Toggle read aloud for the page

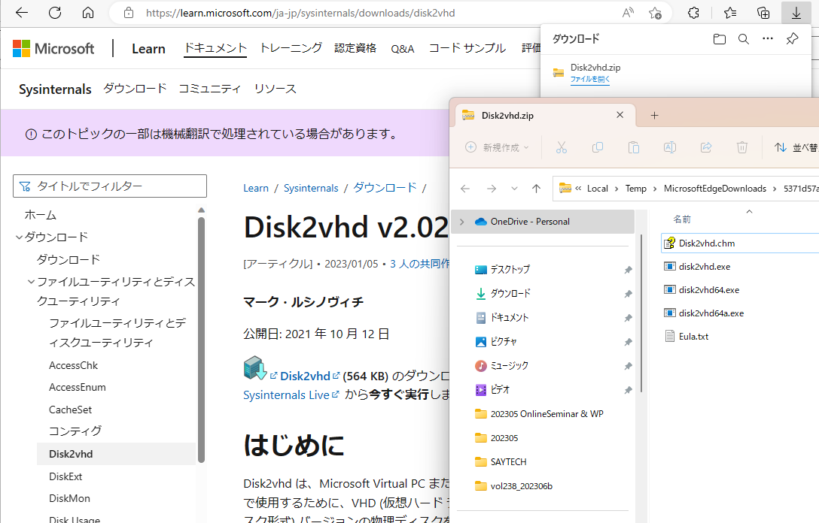[x=627, y=13]
